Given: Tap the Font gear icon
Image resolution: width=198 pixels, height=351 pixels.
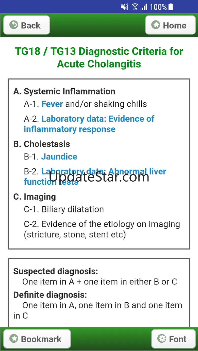Looking at the screenshot, I should point(162,339).
